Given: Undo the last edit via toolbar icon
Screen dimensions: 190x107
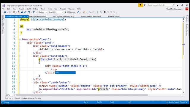Looking at the screenshot, I should (x=29, y=12).
